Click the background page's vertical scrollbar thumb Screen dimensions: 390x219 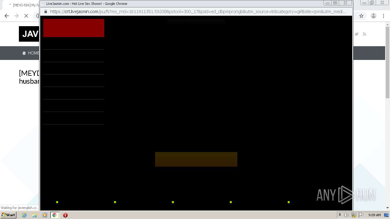[x=388, y=63]
